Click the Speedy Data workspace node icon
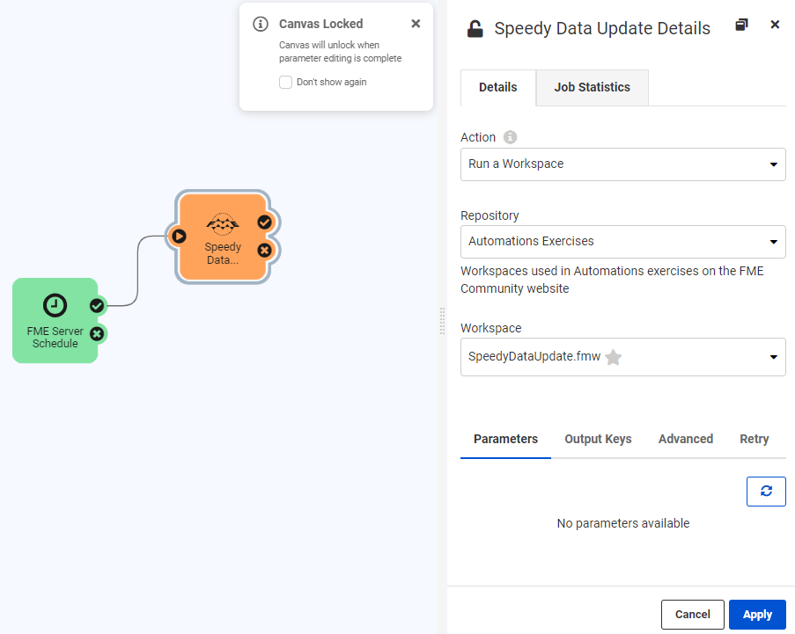Screen dimensions: 795x634 click(x=223, y=223)
